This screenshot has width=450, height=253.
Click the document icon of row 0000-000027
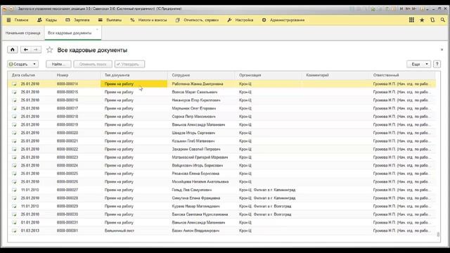click(14, 190)
